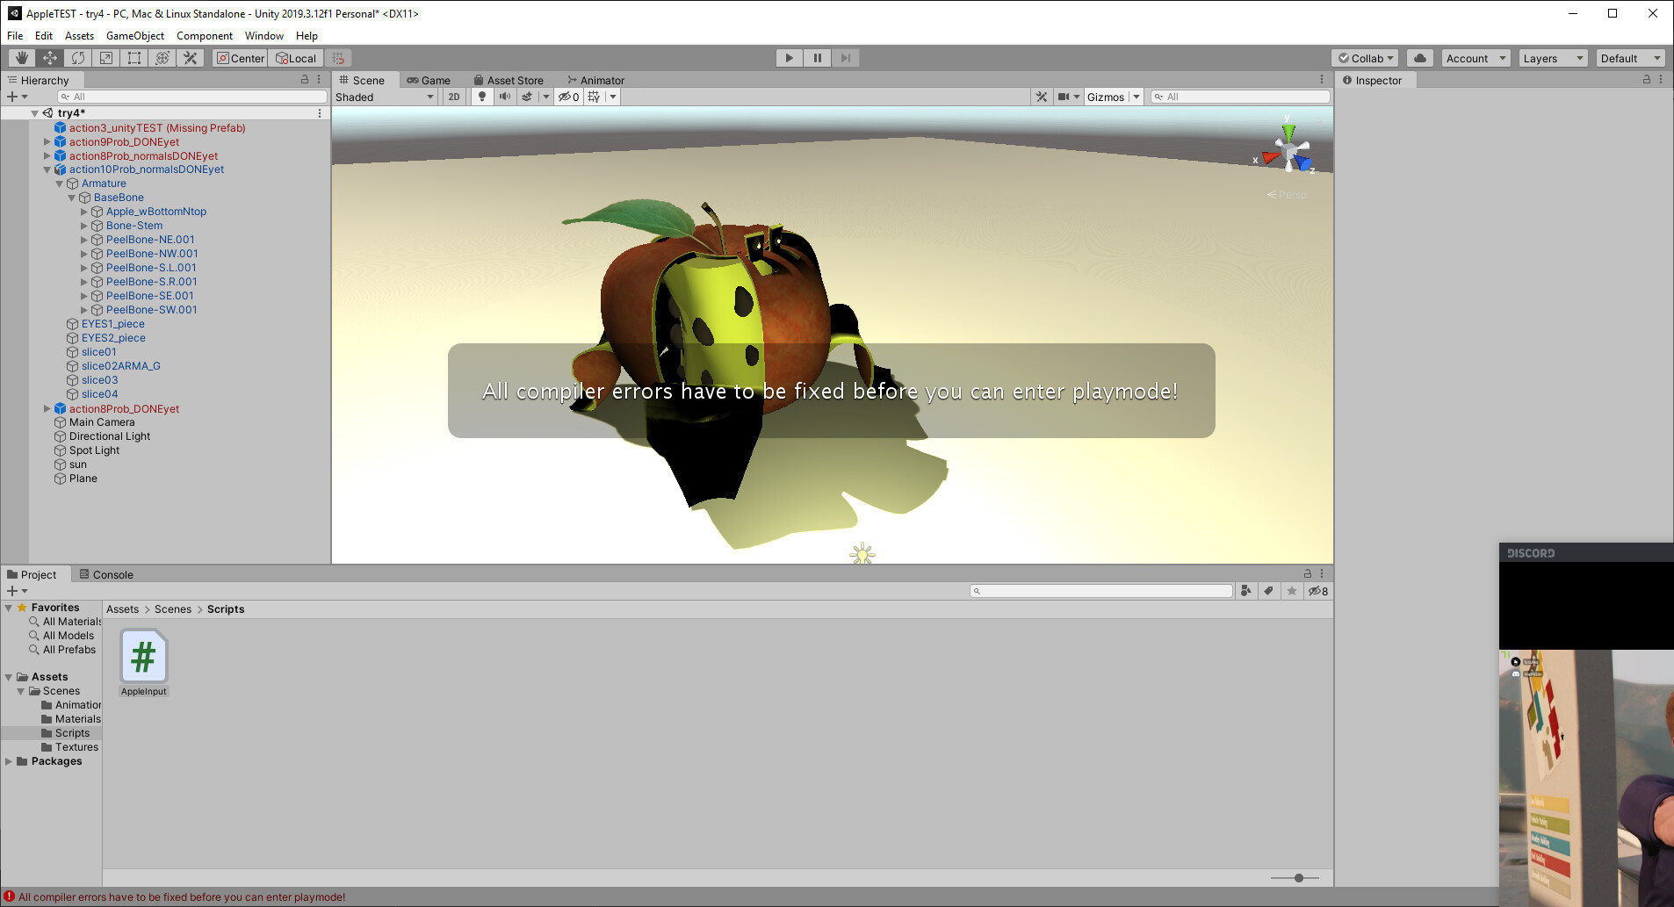Expand the Apple_wBottomNtop hierarchy item
The height and width of the screenshot is (907, 1674).
click(83, 211)
